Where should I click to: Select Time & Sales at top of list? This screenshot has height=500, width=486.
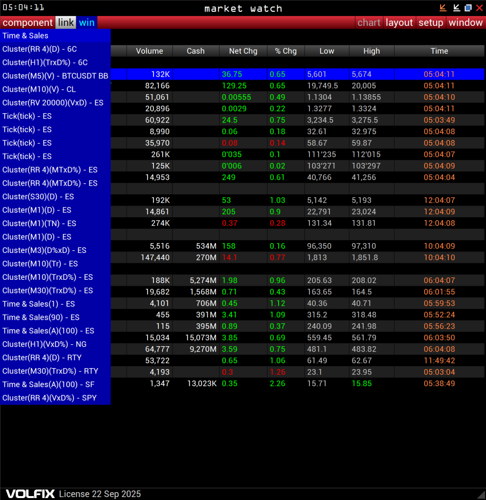(x=55, y=36)
